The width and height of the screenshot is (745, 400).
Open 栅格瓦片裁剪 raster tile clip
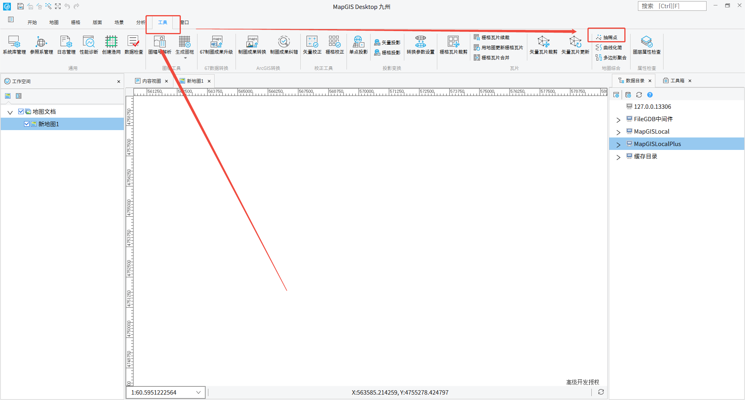[454, 45]
